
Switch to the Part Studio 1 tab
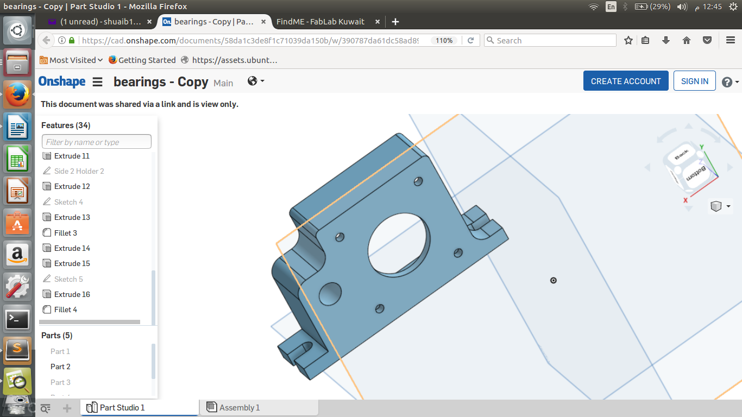(x=139, y=407)
